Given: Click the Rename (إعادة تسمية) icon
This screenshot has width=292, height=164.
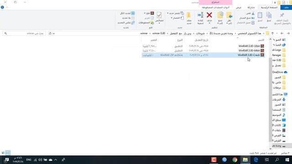Looking at the screenshot, I should point(201,15).
